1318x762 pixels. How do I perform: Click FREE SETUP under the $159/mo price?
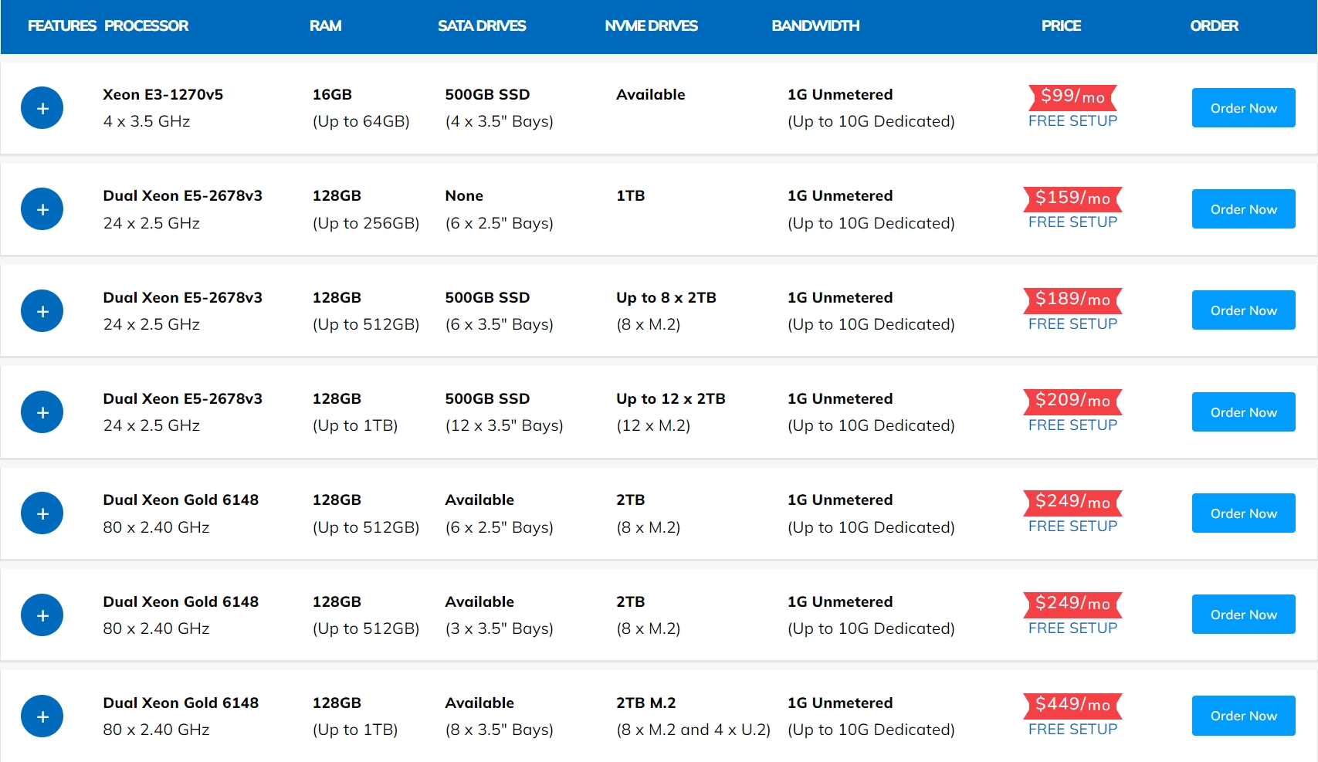tap(1072, 222)
